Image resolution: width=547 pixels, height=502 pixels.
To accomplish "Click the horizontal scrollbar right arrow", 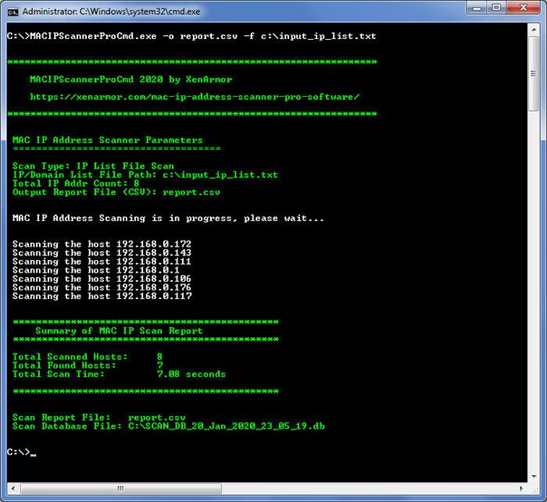I will point(521,489).
